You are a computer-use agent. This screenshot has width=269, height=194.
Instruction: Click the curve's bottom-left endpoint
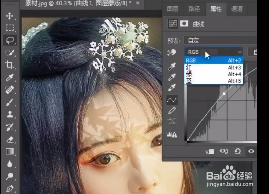188,140
